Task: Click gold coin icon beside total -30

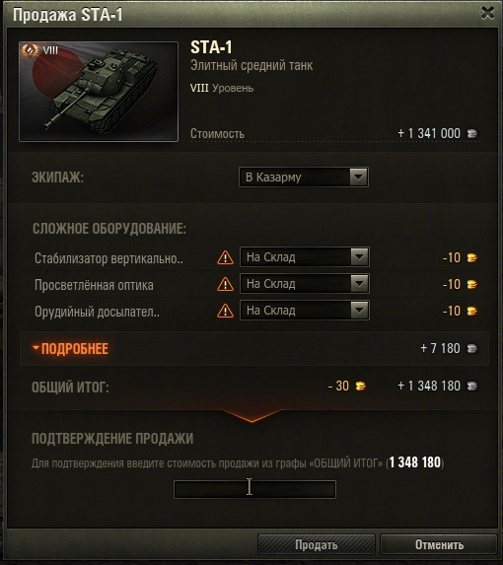Action: click(360, 386)
